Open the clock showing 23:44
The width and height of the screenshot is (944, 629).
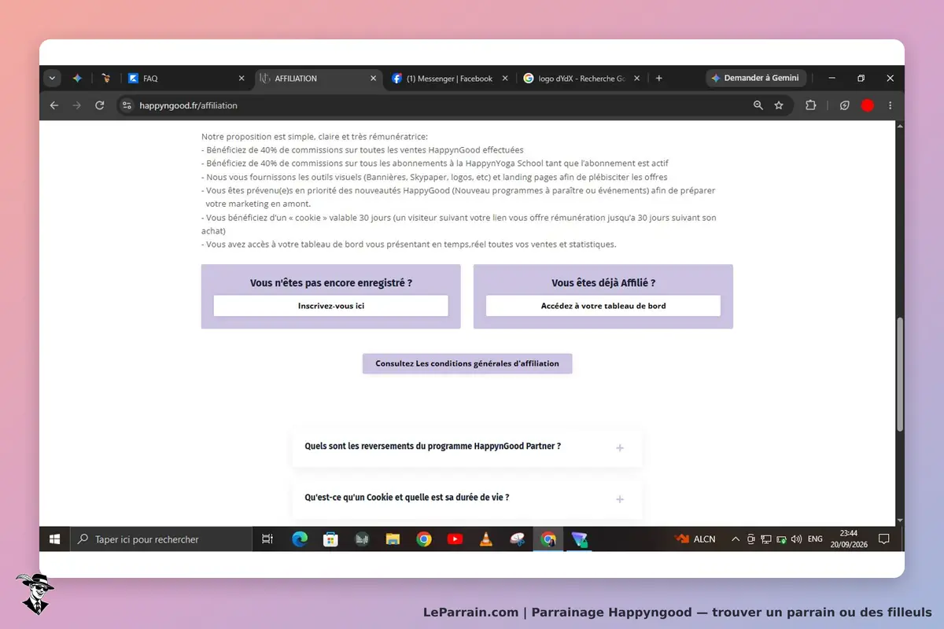coord(849,539)
